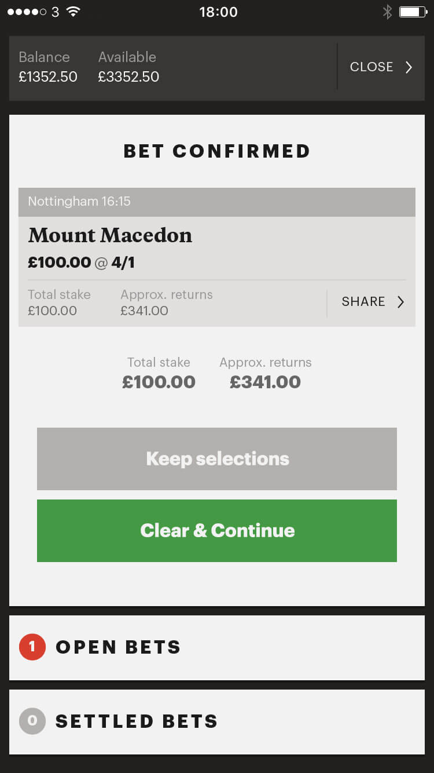The width and height of the screenshot is (434, 773).
Task: Tap the BET CONFIRMED heading
Action: (217, 151)
